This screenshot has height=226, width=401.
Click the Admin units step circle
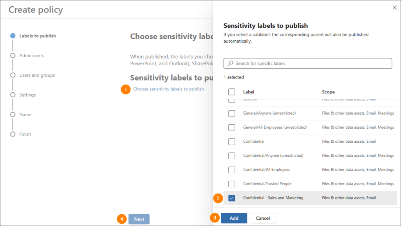[13, 56]
